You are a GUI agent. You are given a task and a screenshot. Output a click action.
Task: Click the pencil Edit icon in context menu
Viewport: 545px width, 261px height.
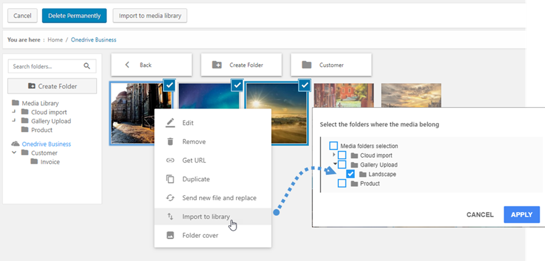tap(171, 123)
